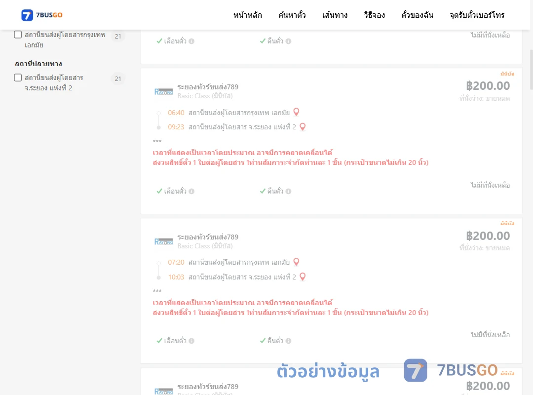Screen dimensions: 533x395
Task: Click คืนตั๋ว label in 07:20 card
Action: point(275,341)
